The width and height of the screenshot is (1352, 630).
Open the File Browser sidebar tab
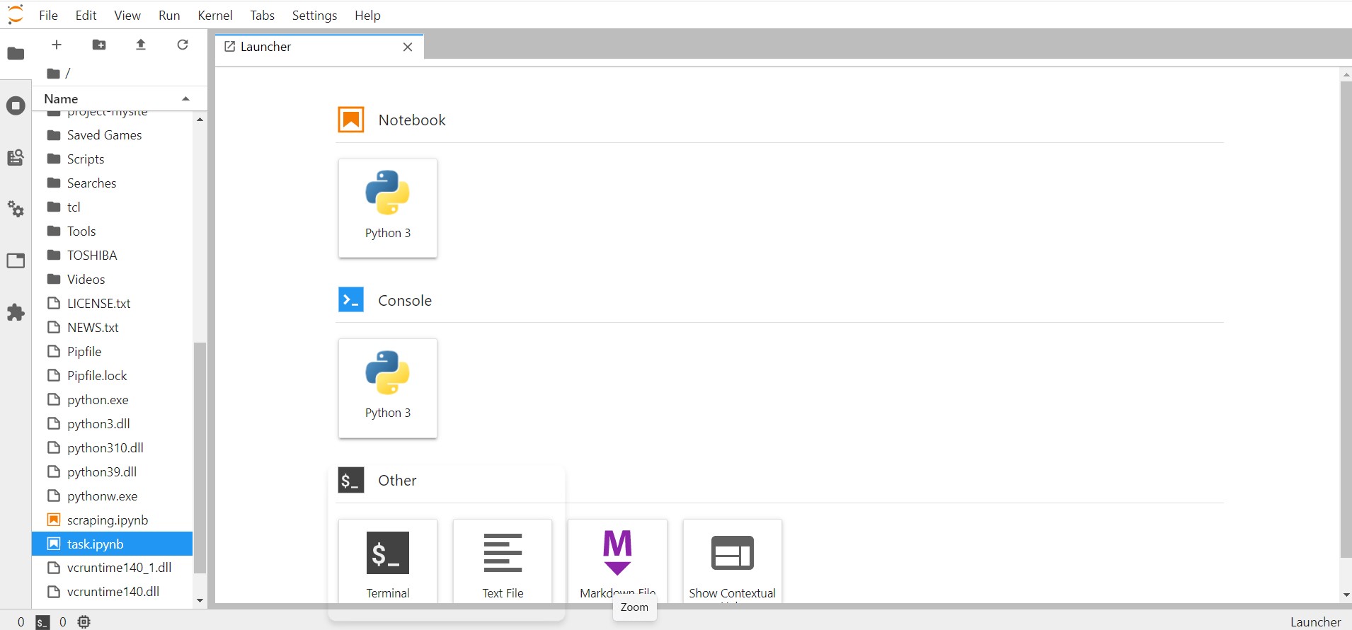pos(16,54)
